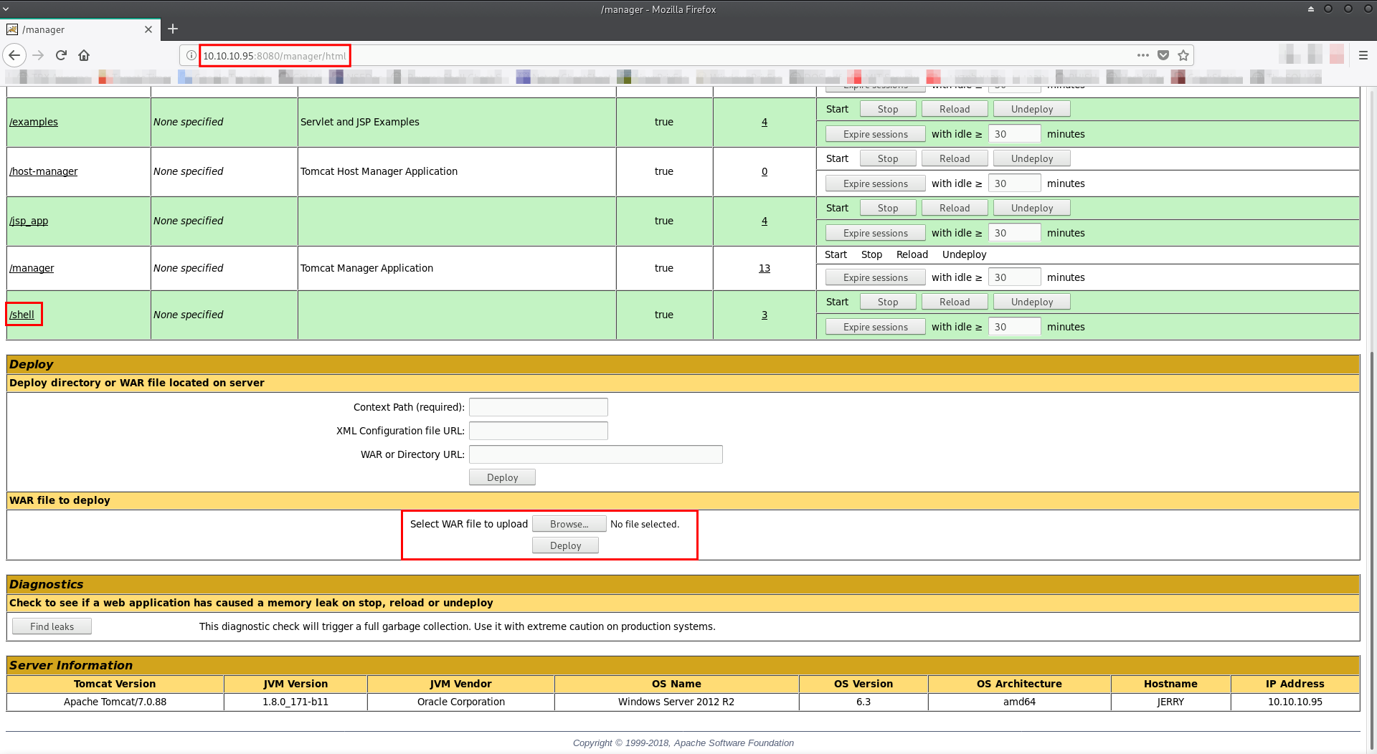Expire sessions for /examples
The height and width of the screenshot is (754, 1377).
[876, 134]
